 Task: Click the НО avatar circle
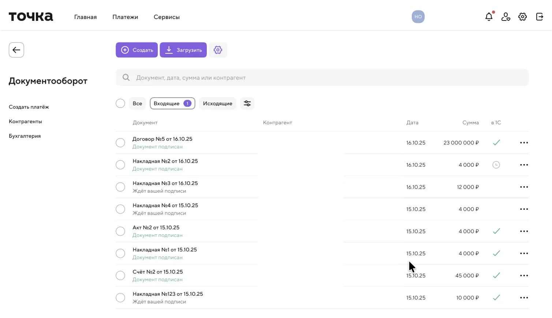(x=418, y=17)
